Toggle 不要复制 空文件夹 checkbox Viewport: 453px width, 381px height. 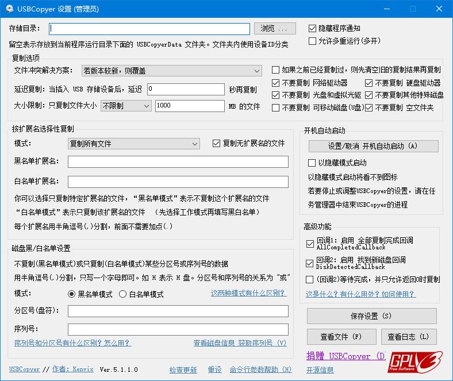click(x=368, y=107)
